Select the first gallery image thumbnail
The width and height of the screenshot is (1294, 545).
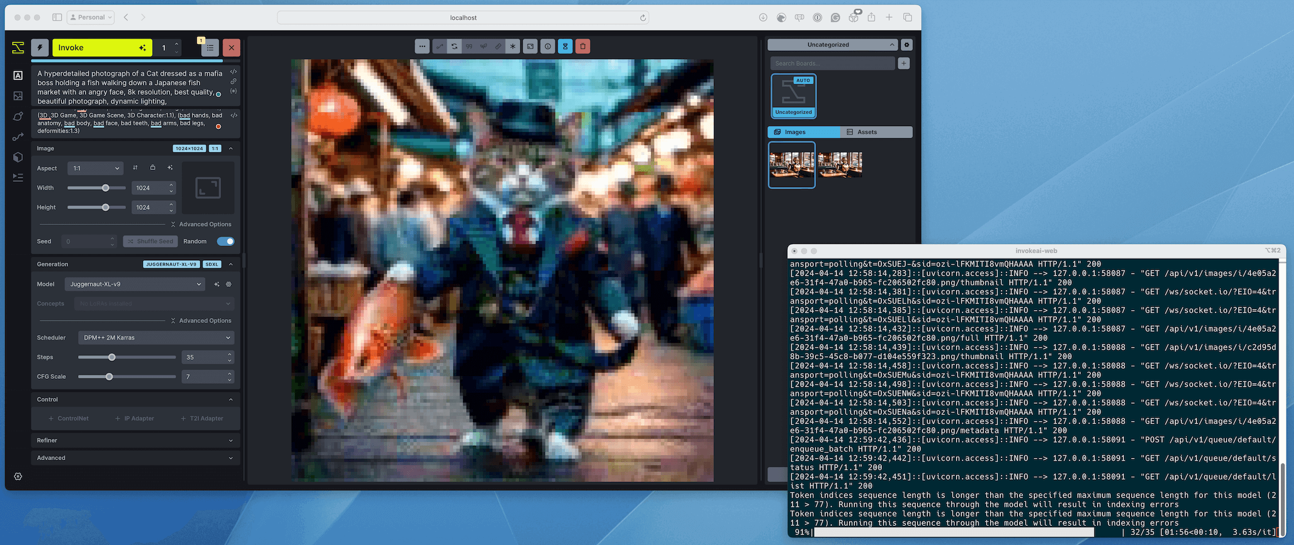click(792, 165)
